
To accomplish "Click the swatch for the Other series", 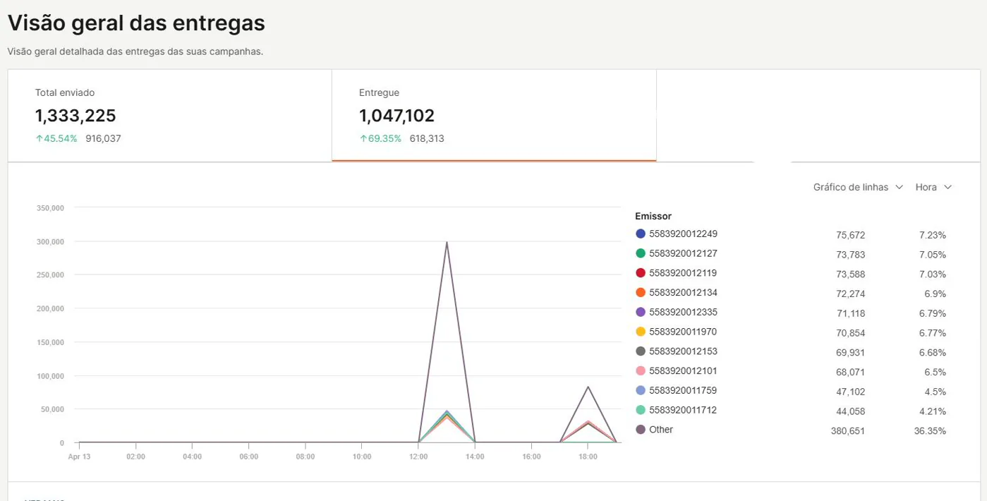I will click(641, 430).
